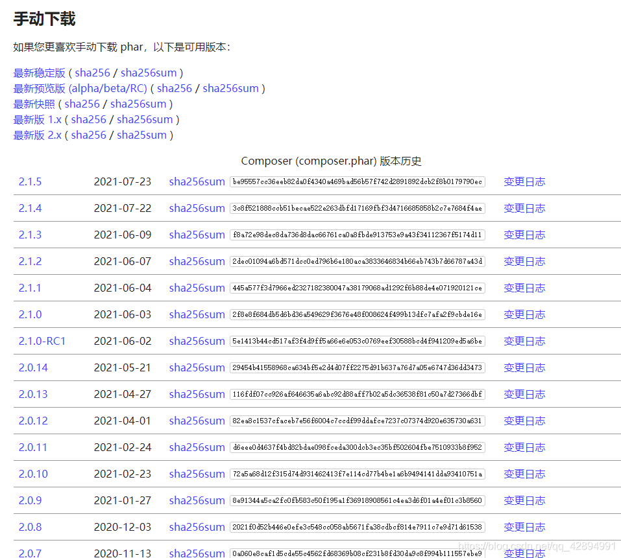The image size is (621, 558).
Task: Select the hash field for version 2.1.0
Action: pos(358,314)
